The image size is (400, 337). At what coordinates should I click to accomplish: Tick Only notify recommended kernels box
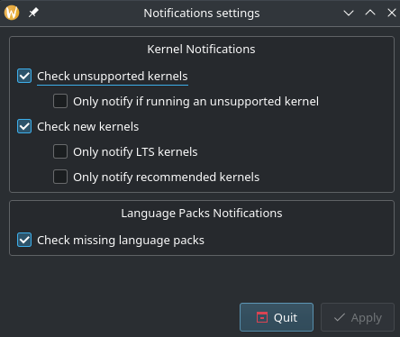60,177
